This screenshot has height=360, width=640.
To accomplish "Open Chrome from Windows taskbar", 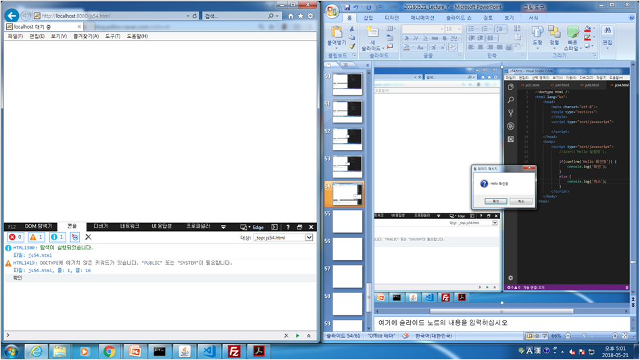I will tap(109, 351).
